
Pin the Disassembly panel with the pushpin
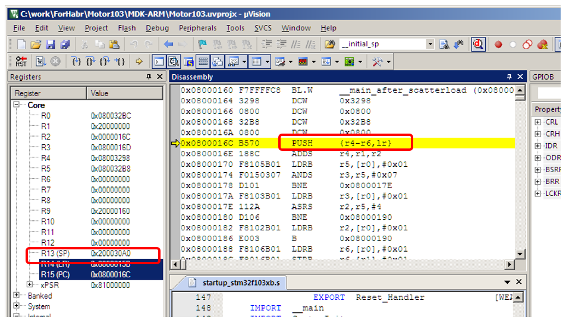point(509,77)
